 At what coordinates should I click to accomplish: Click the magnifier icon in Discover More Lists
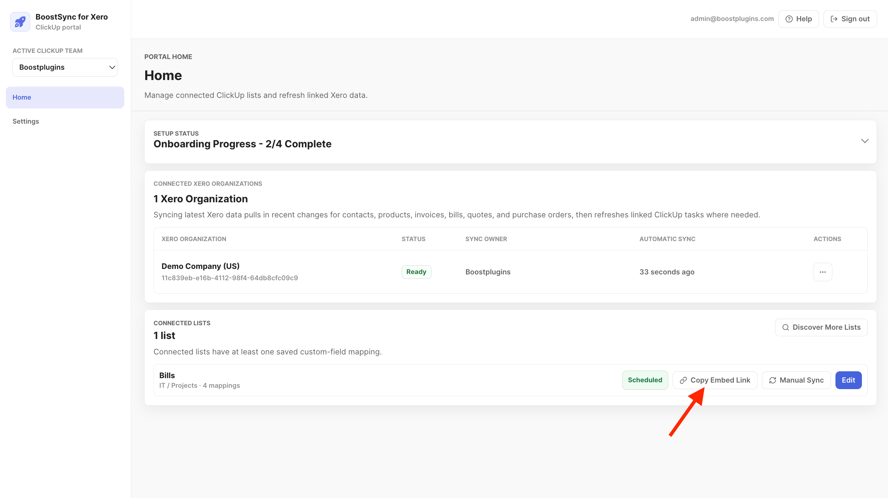click(x=786, y=327)
